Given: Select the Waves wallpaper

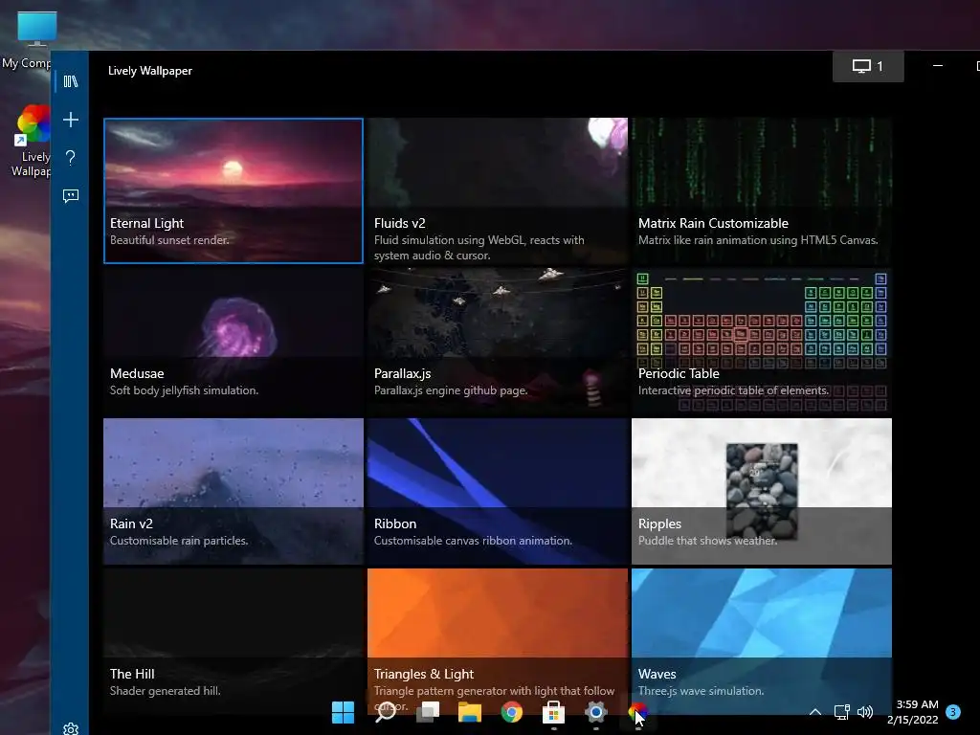Looking at the screenshot, I should pos(761,641).
